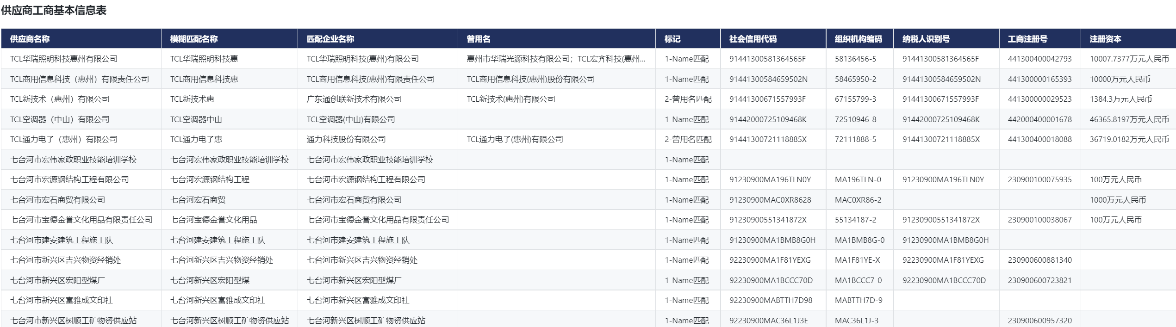Click registered capital 1000万元人民币

click(1118, 200)
